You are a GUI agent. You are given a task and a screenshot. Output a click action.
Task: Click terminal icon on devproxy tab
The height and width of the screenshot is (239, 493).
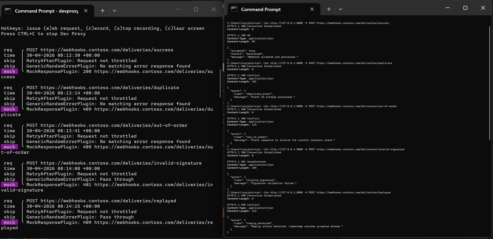point(8,11)
